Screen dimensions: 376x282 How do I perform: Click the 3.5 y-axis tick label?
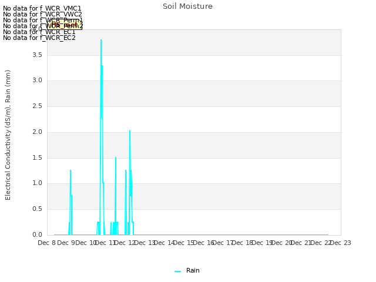click(x=37, y=55)
